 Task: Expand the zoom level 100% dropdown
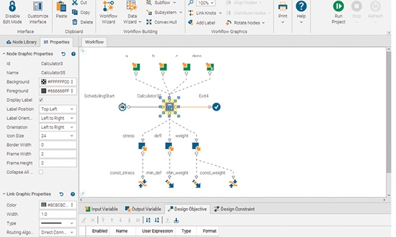coord(206,3)
